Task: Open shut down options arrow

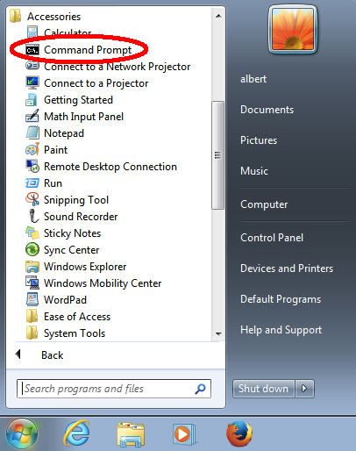Action: pyautogui.click(x=304, y=389)
